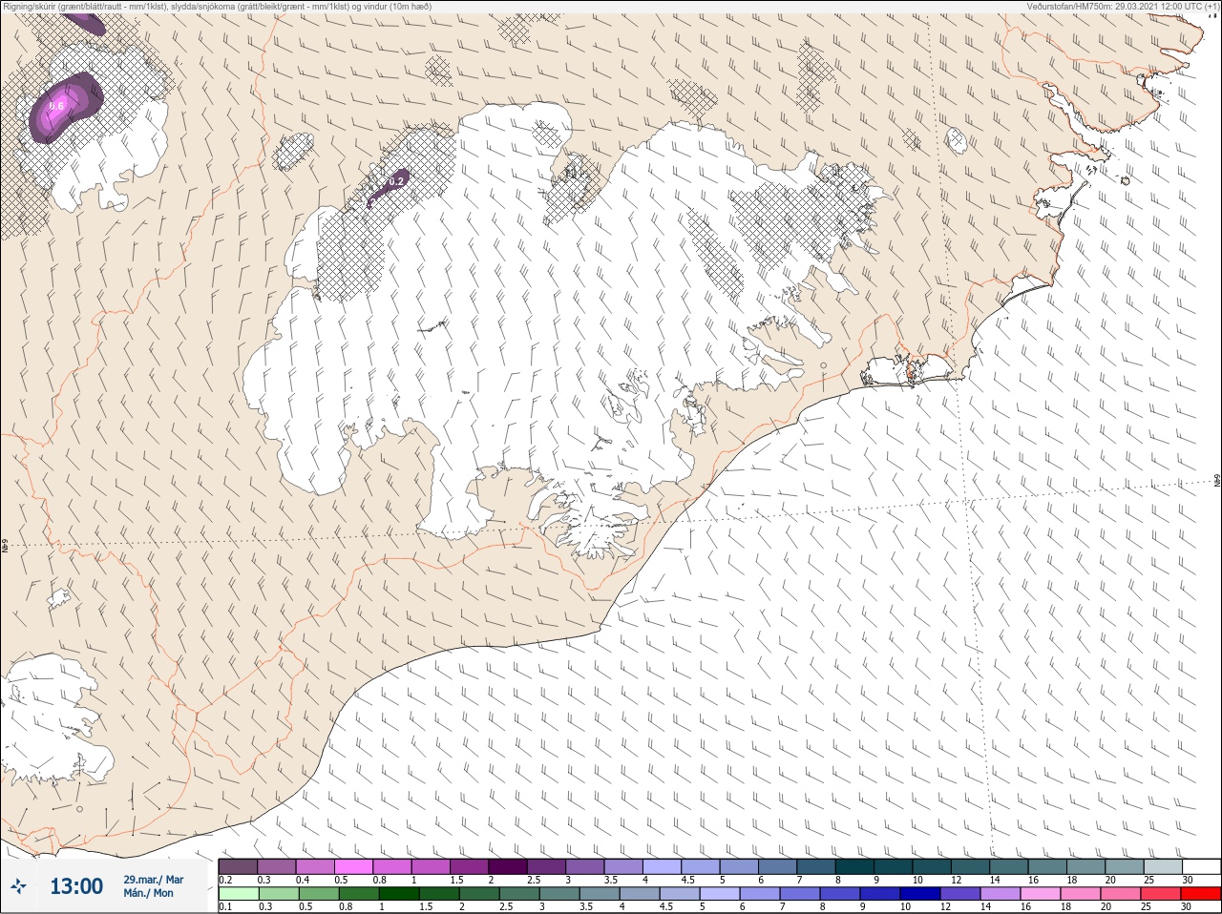
Task: Select the bright pink 0.5 swatch in upper legend
Action: (x=353, y=866)
